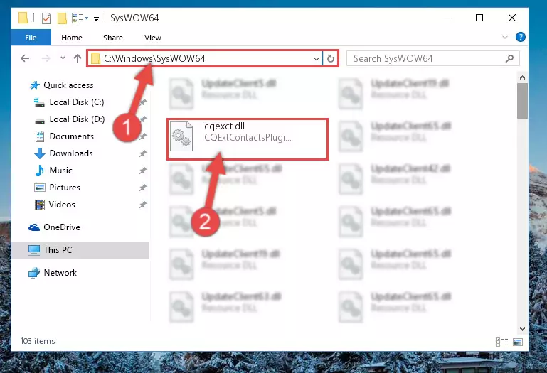Click the 103 items status text
The width and height of the screenshot is (547, 373).
coord(38,341)
